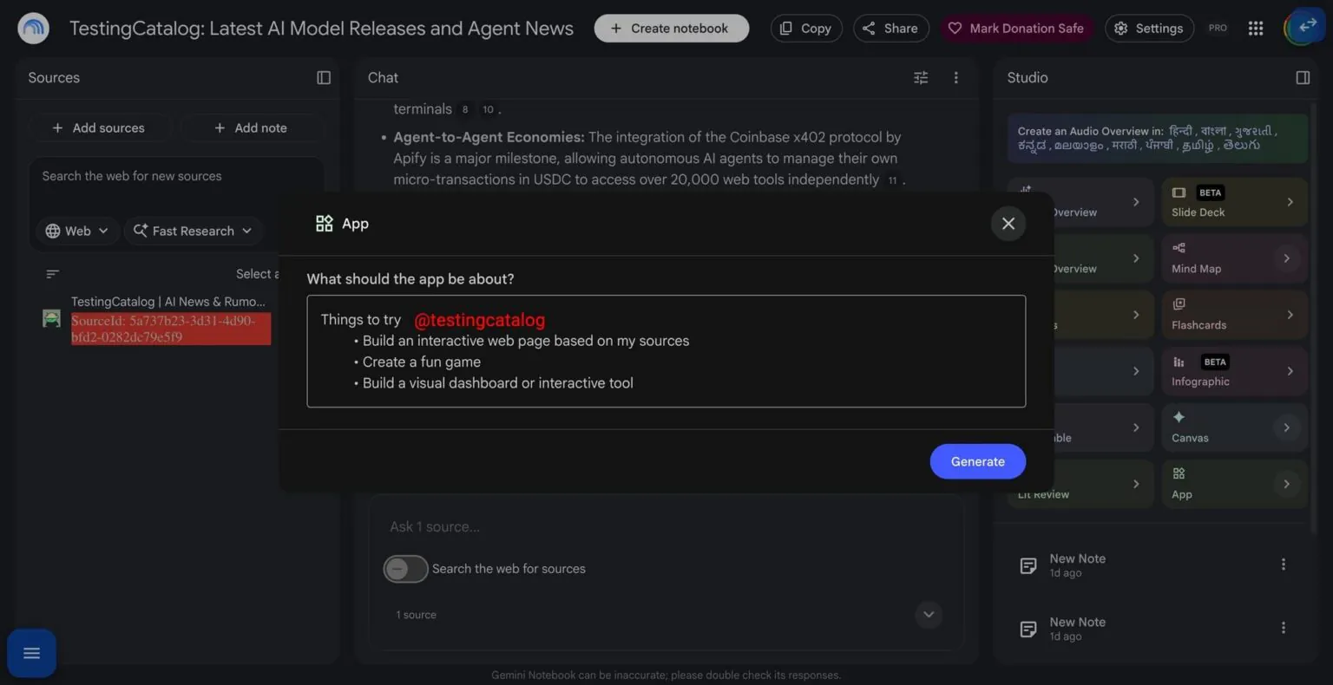Click the App icon in the Studio panel
This screenshot has width=1333, height=685.
point(1179,473)
